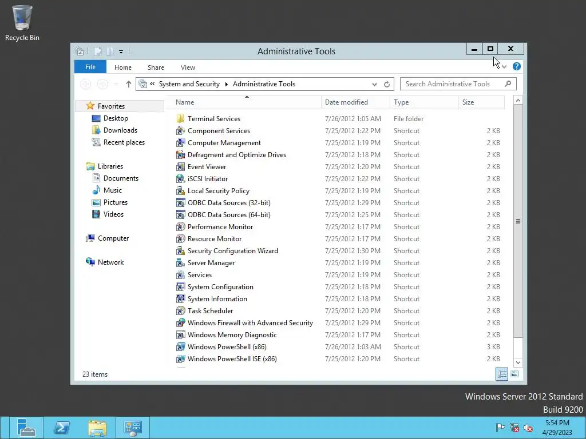Switch to the Share ribbon tab

coord(156,67)
